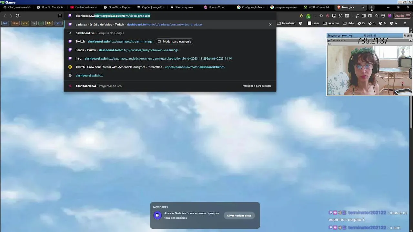Select the Renda - Twitch revenue-earnings suggestion
Image resolution: width=413 pixels, height=232 pixels.
point(170,50)
